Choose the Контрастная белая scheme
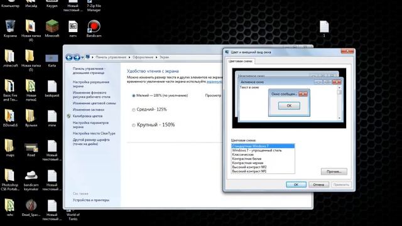 click(263, 159)
